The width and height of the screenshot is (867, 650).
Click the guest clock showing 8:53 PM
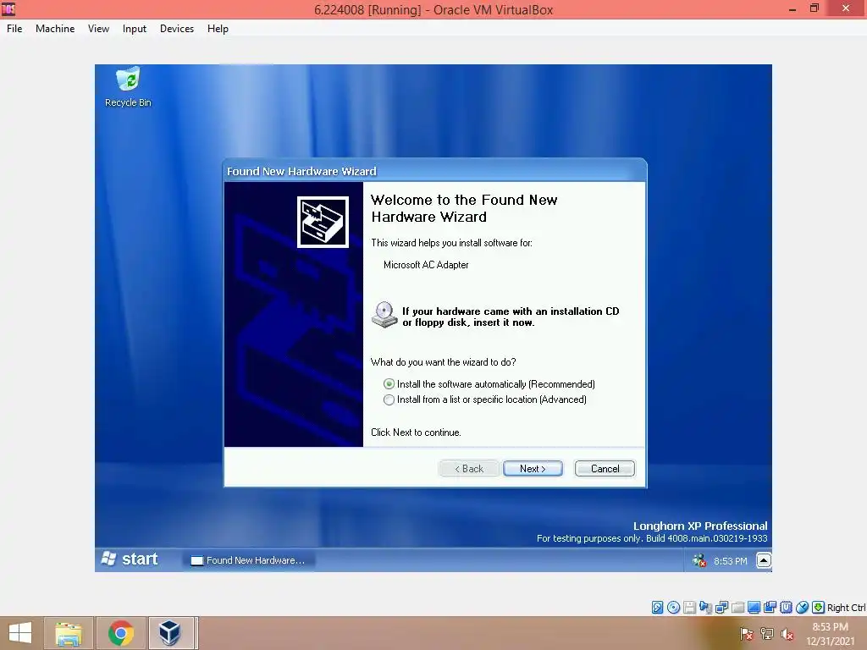coord(730,561)
